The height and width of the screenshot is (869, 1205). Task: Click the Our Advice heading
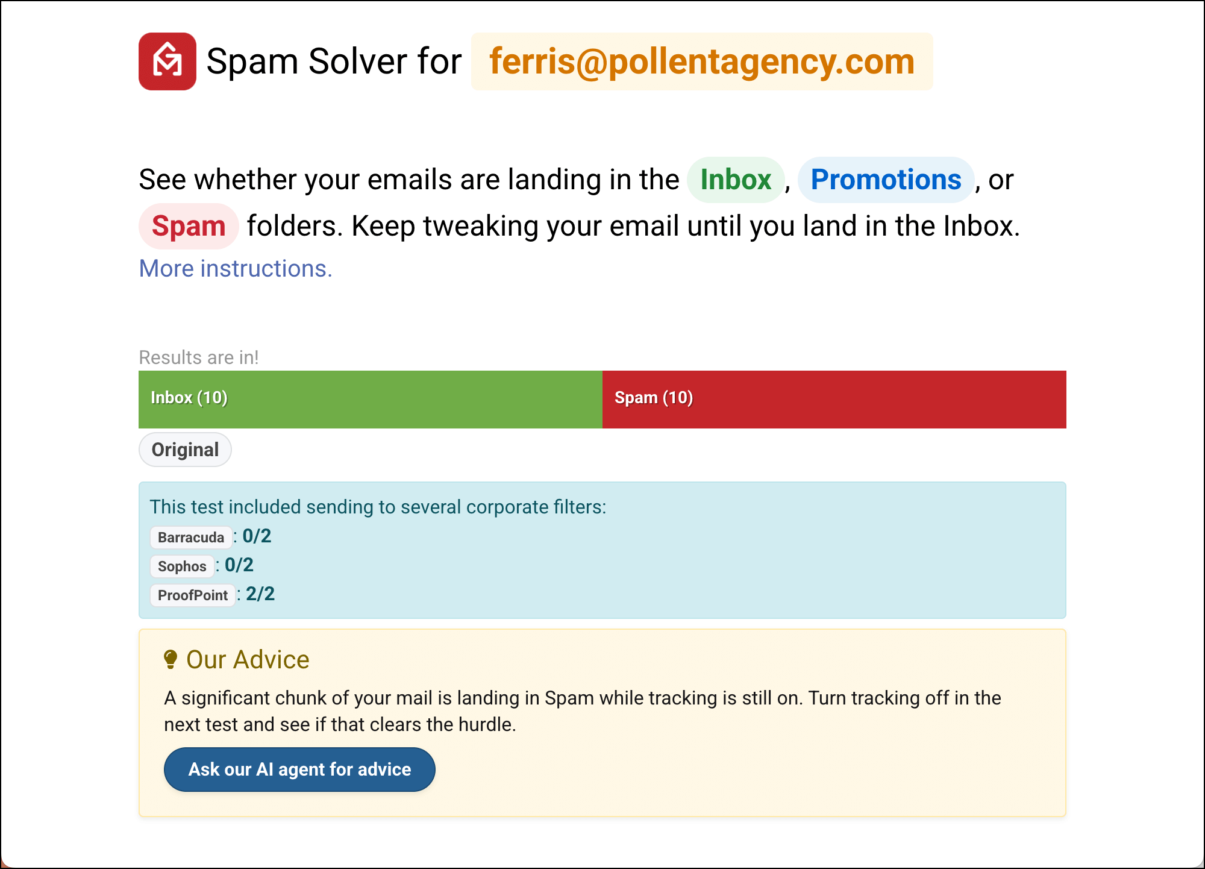pos(248,659)
